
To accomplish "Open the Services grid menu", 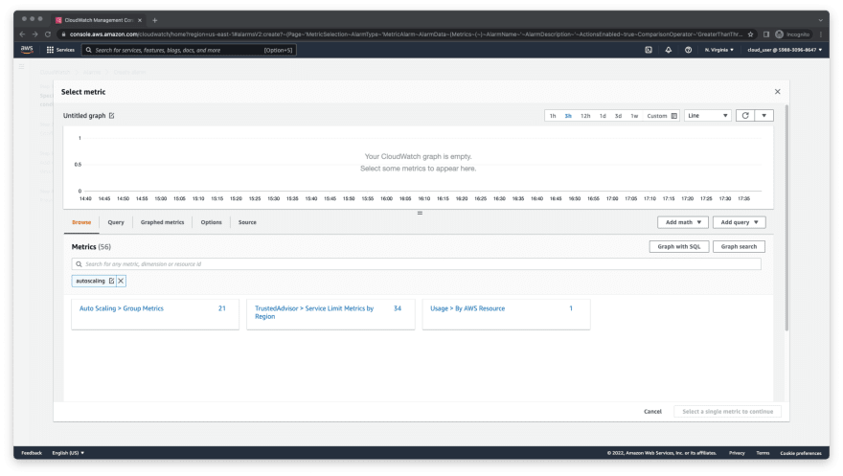I will click(60, 50).
